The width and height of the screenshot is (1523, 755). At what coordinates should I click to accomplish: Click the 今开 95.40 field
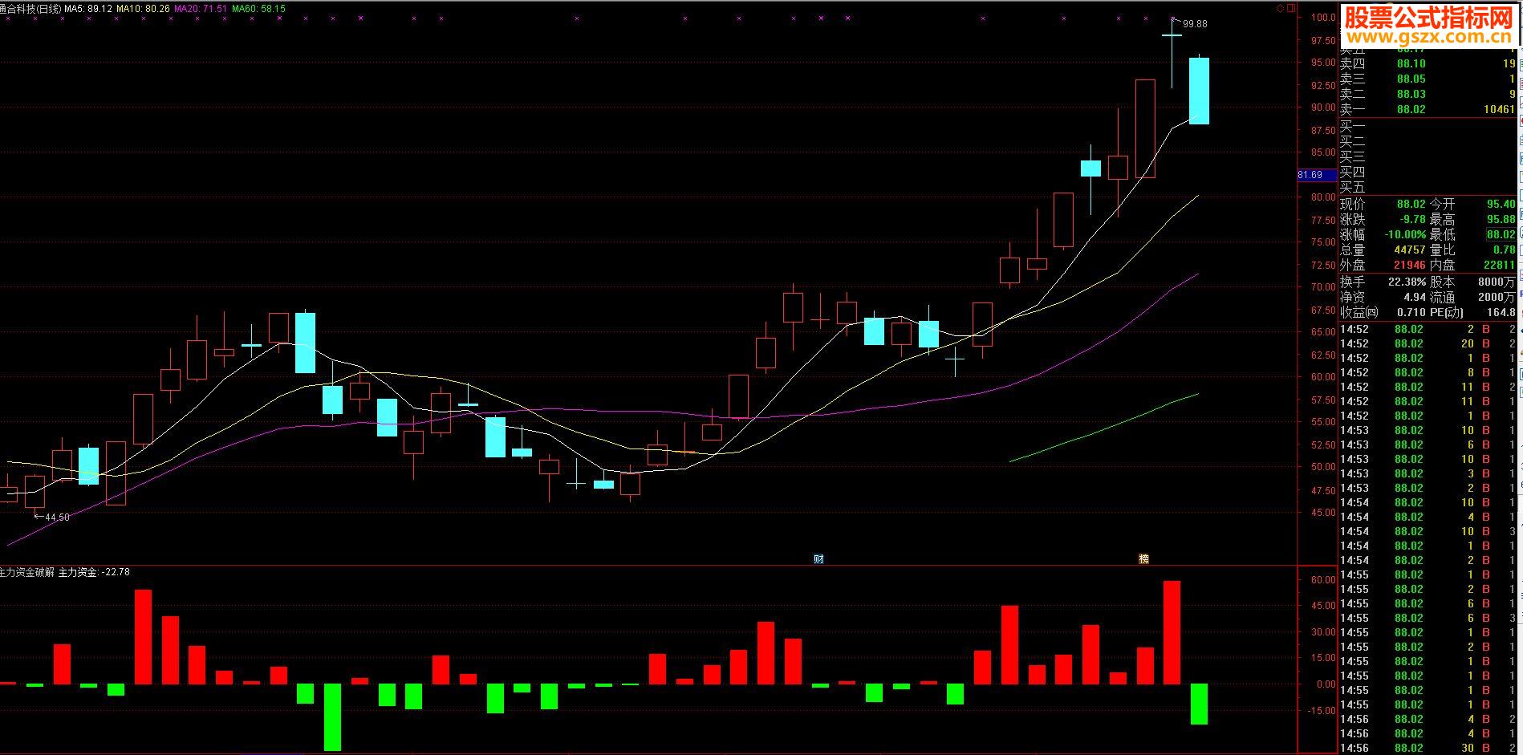tap(1472, 205)
